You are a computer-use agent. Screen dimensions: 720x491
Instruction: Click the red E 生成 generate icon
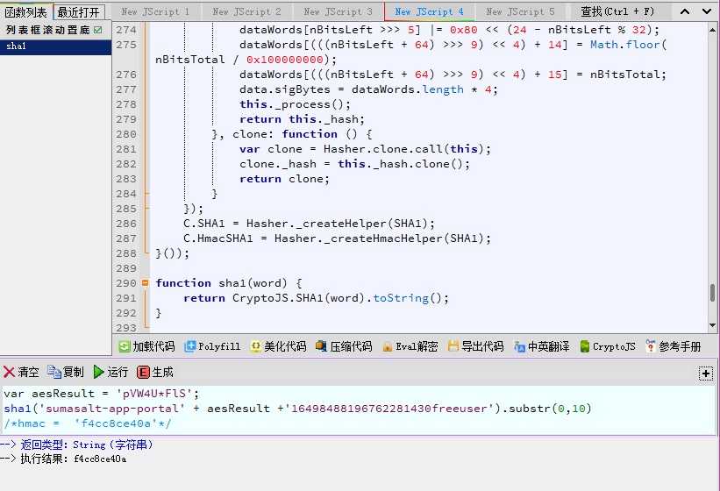143,372
